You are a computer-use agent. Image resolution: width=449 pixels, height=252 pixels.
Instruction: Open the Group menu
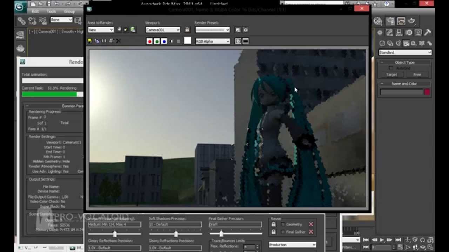(x=69, y=11)
